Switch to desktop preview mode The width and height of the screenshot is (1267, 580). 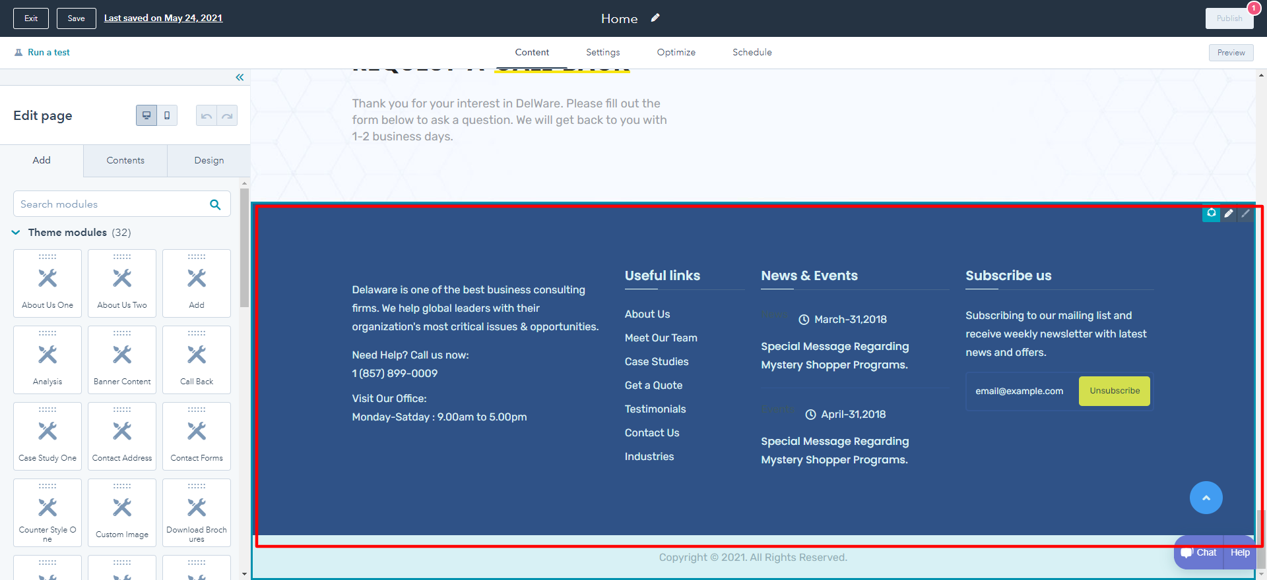tap(146, 115)
